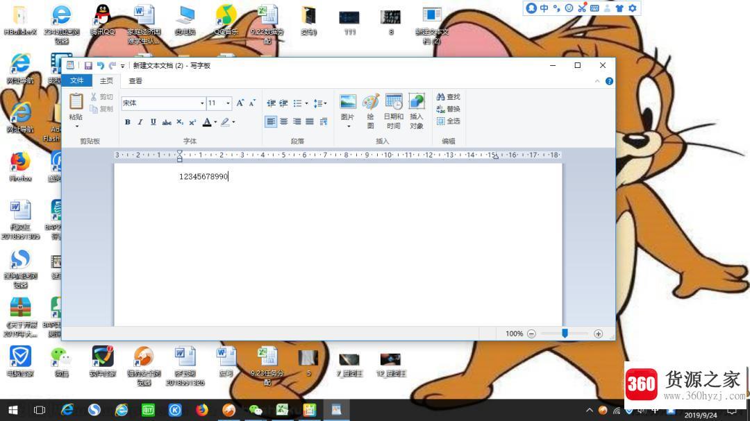Switch to the 查看 view tab
Viewport: 750px width, 421px height.
[135, 80]
